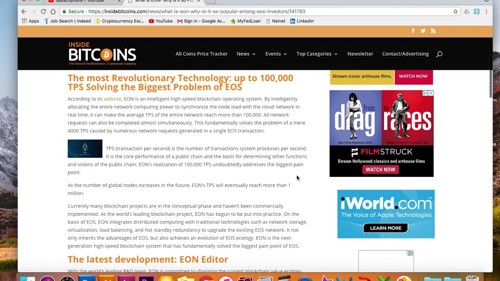Click the page vertical scrollbar thumb
Viewport: 500px width, 281px height.
(490, 76)
